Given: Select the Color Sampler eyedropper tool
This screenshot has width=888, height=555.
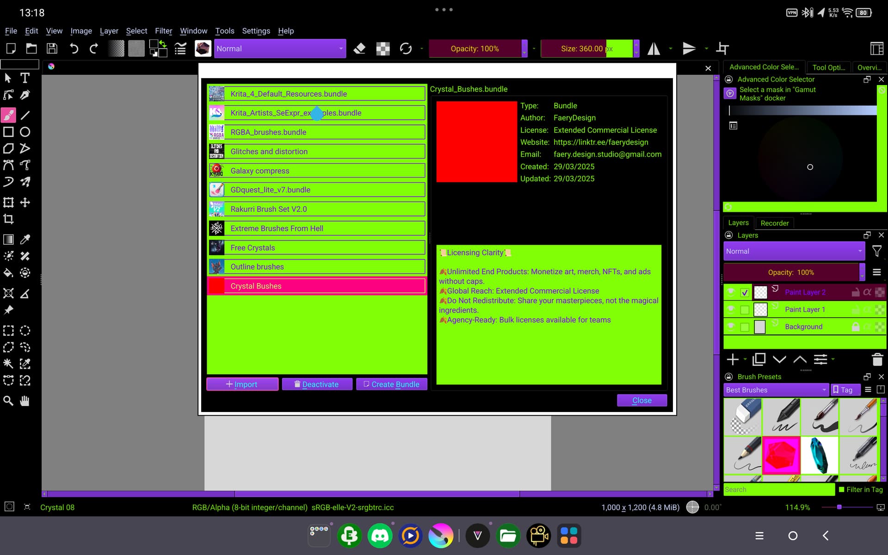Looking at the screenshot, I should point(25,239).
